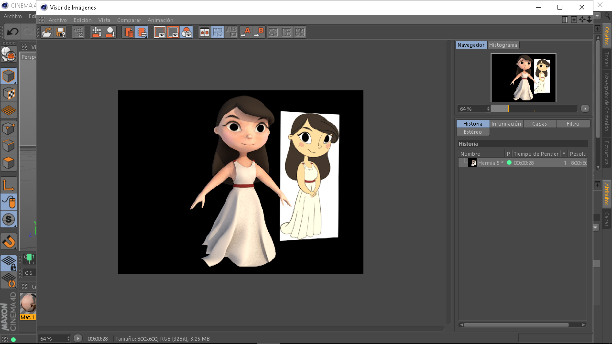This screenshot has width=612, height=344.
Task: Open the 64 % zoom stepper in Navigator
Action: [x=488, y=109]
